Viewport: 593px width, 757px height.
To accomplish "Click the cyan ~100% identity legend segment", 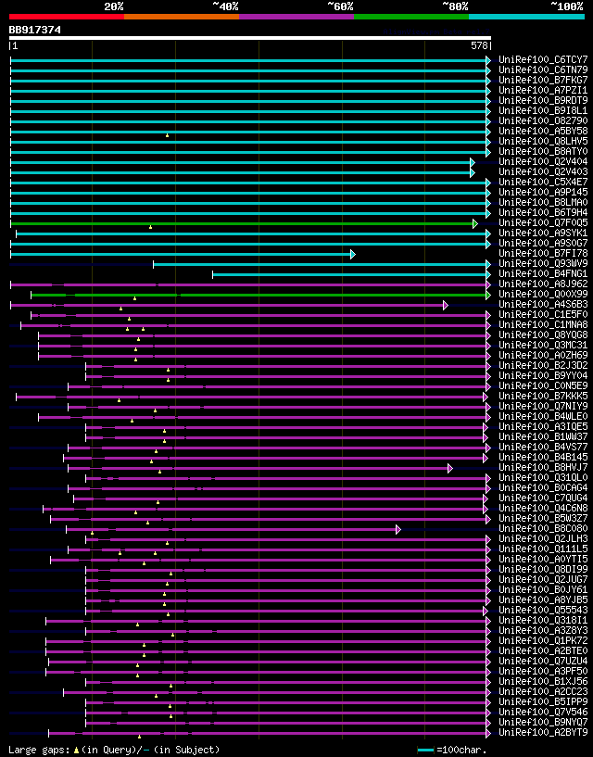I will 527,17.
